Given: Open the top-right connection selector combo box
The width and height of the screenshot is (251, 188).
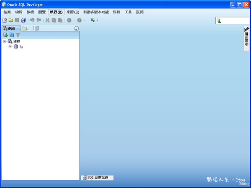Looking at the screenshot, I should 233,20.
